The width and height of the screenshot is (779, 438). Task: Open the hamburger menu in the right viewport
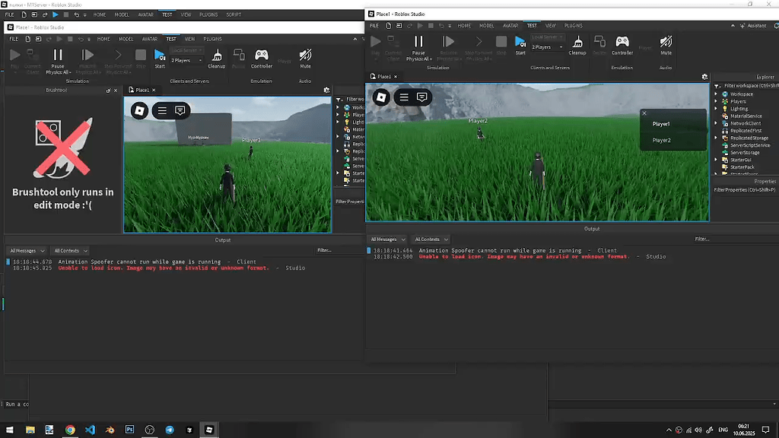[x=404, y=97]
